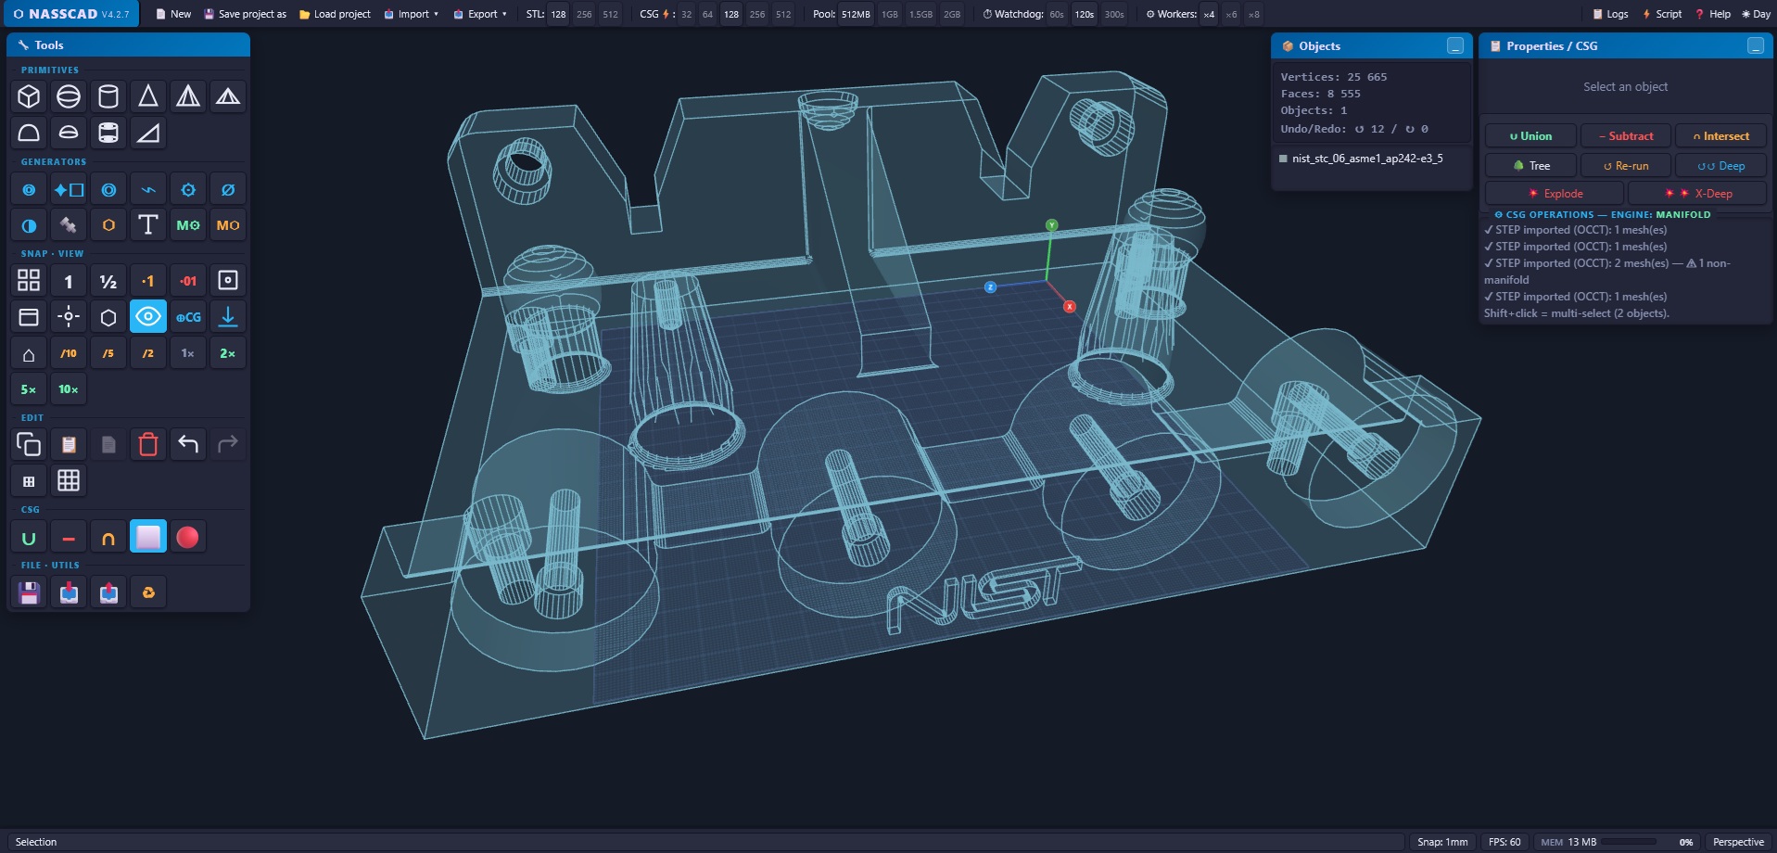
Task: Paste with the clipboard icon
Action: click(69, 444)
